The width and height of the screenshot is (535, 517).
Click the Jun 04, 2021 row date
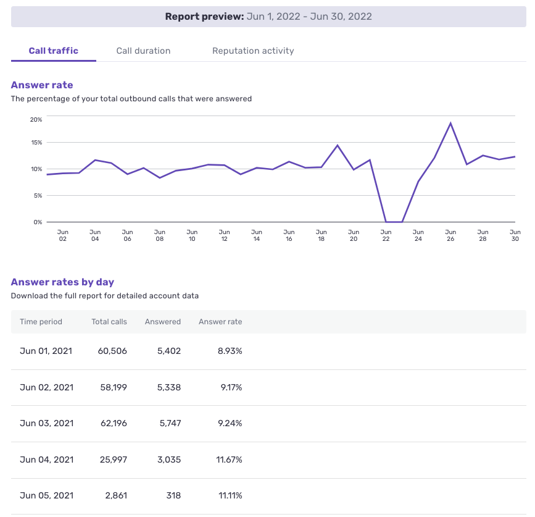(x=46, y=460)
